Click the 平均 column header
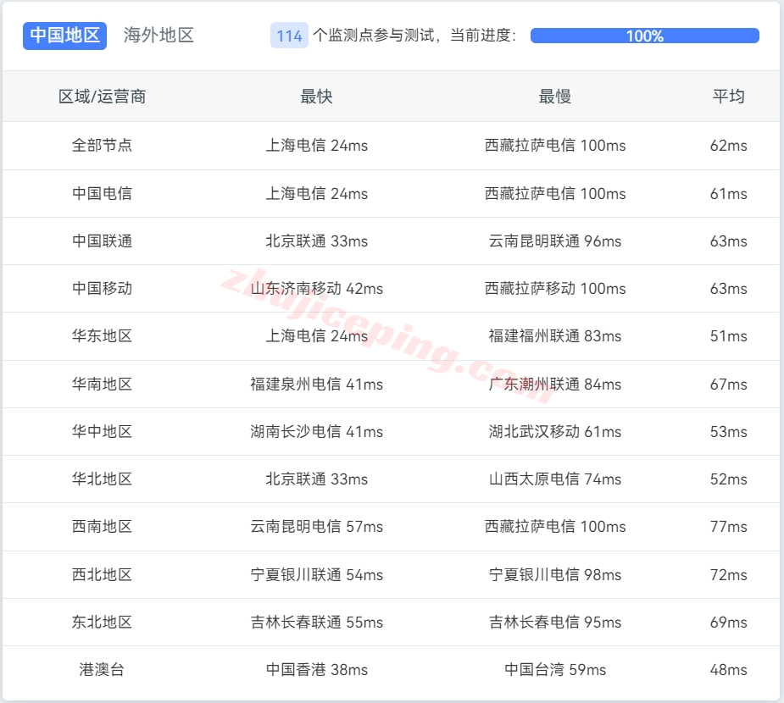 click(x=729, y=97)
